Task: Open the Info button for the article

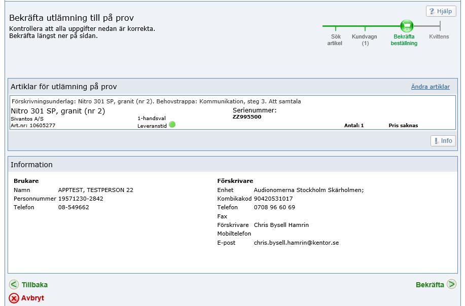Action: pos(443,141)
